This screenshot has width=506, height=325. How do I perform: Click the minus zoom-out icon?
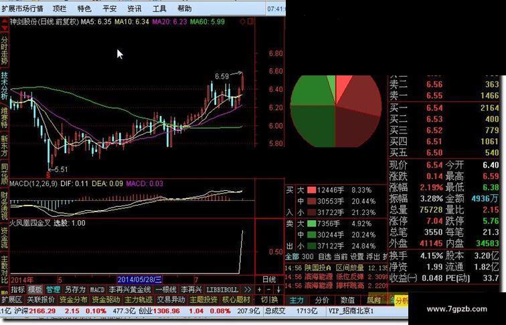pyautogui.click(x=268, y=290)
